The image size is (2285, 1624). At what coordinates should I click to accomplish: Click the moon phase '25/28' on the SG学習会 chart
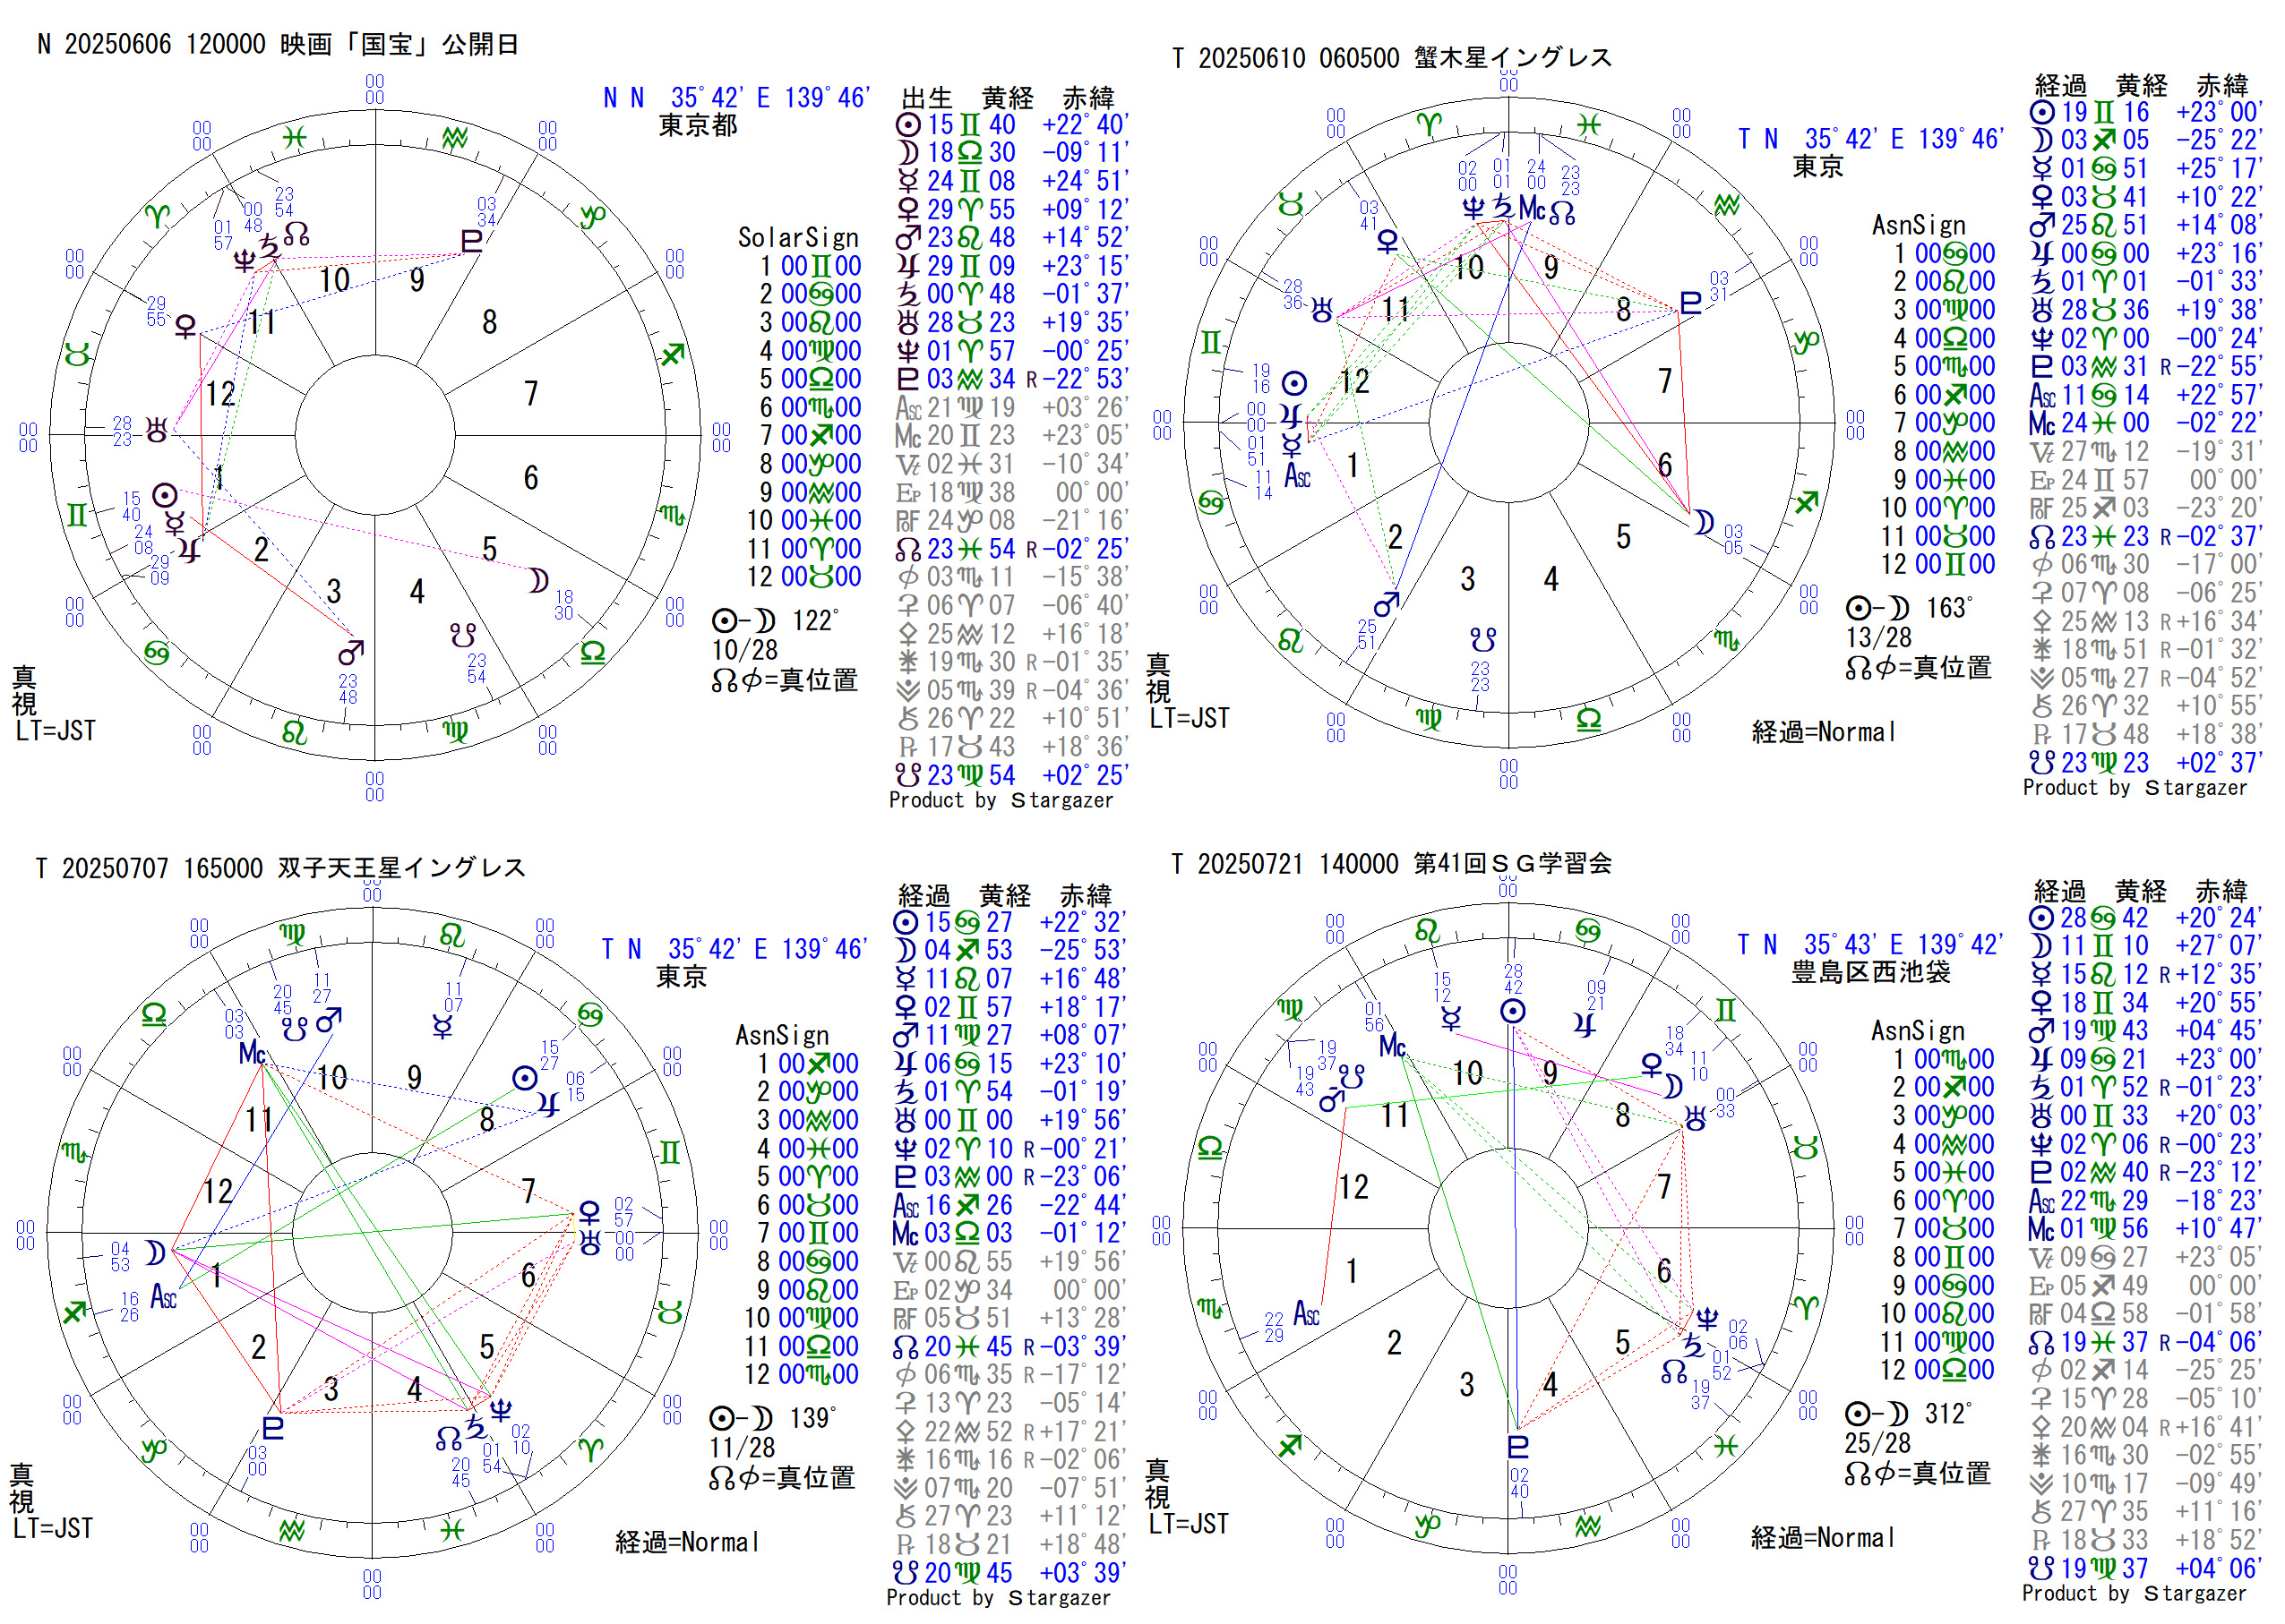(1877, 1443)
